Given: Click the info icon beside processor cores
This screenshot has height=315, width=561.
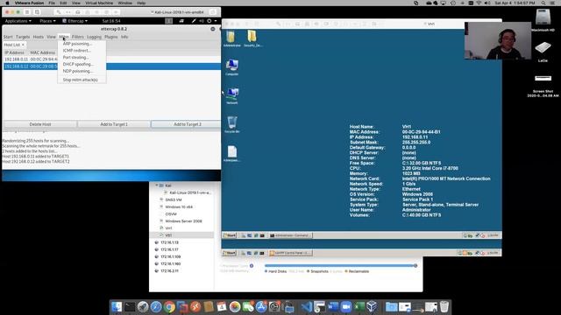Looking at the screenshot, I should coord(252,266).
